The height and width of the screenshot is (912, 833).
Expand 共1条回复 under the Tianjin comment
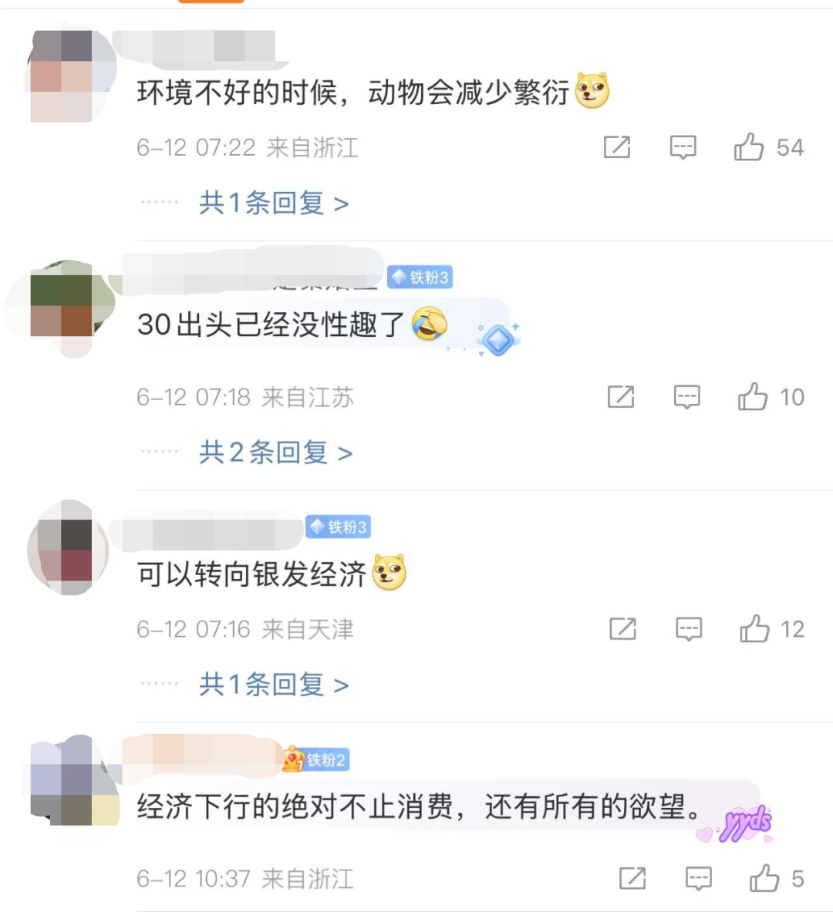[274, 685]
